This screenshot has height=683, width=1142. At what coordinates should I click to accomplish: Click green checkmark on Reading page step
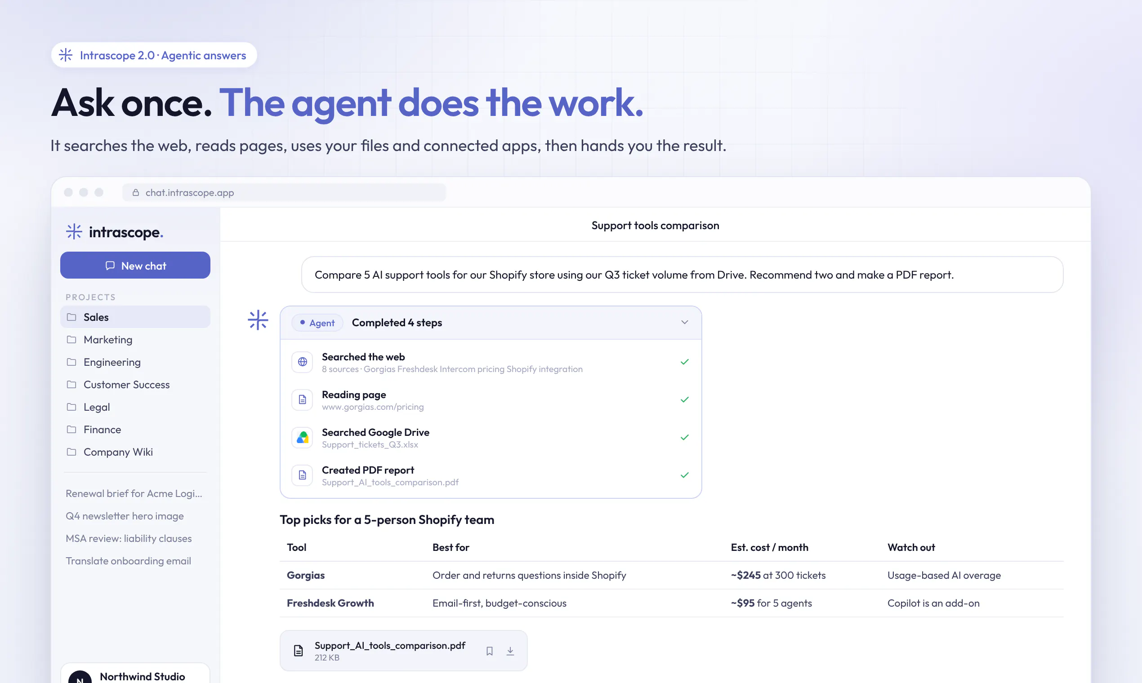tap(685, 399)
